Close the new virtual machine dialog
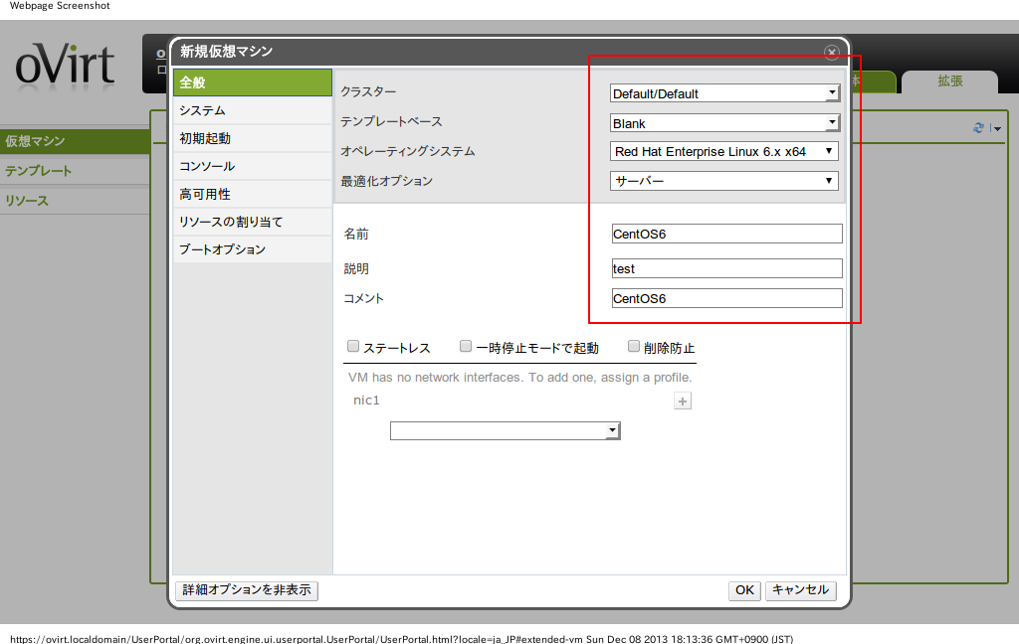1019x644 pixels. coord(832,53)
